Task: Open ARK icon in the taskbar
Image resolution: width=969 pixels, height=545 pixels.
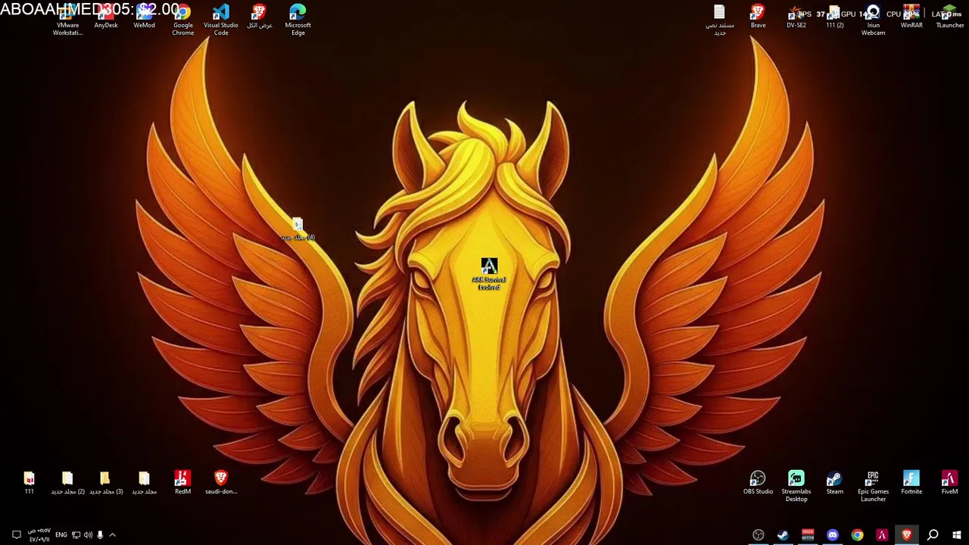Action: [x=882, y=535]
